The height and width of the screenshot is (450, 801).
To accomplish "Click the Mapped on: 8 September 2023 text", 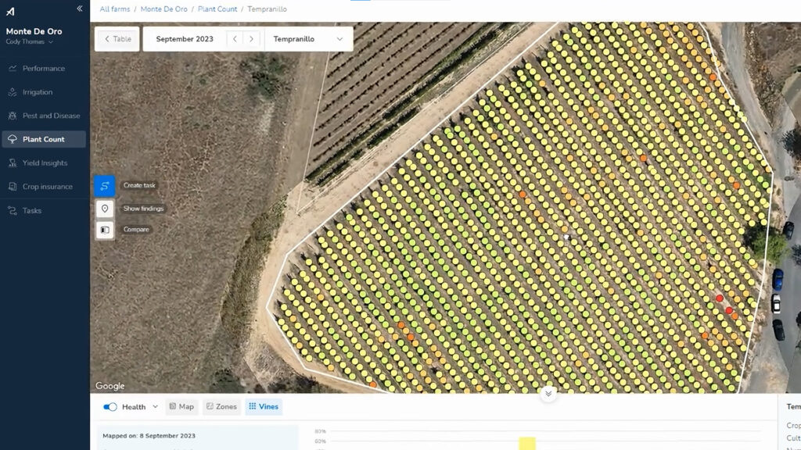I will pyautogui.click(x=149, y=436).
